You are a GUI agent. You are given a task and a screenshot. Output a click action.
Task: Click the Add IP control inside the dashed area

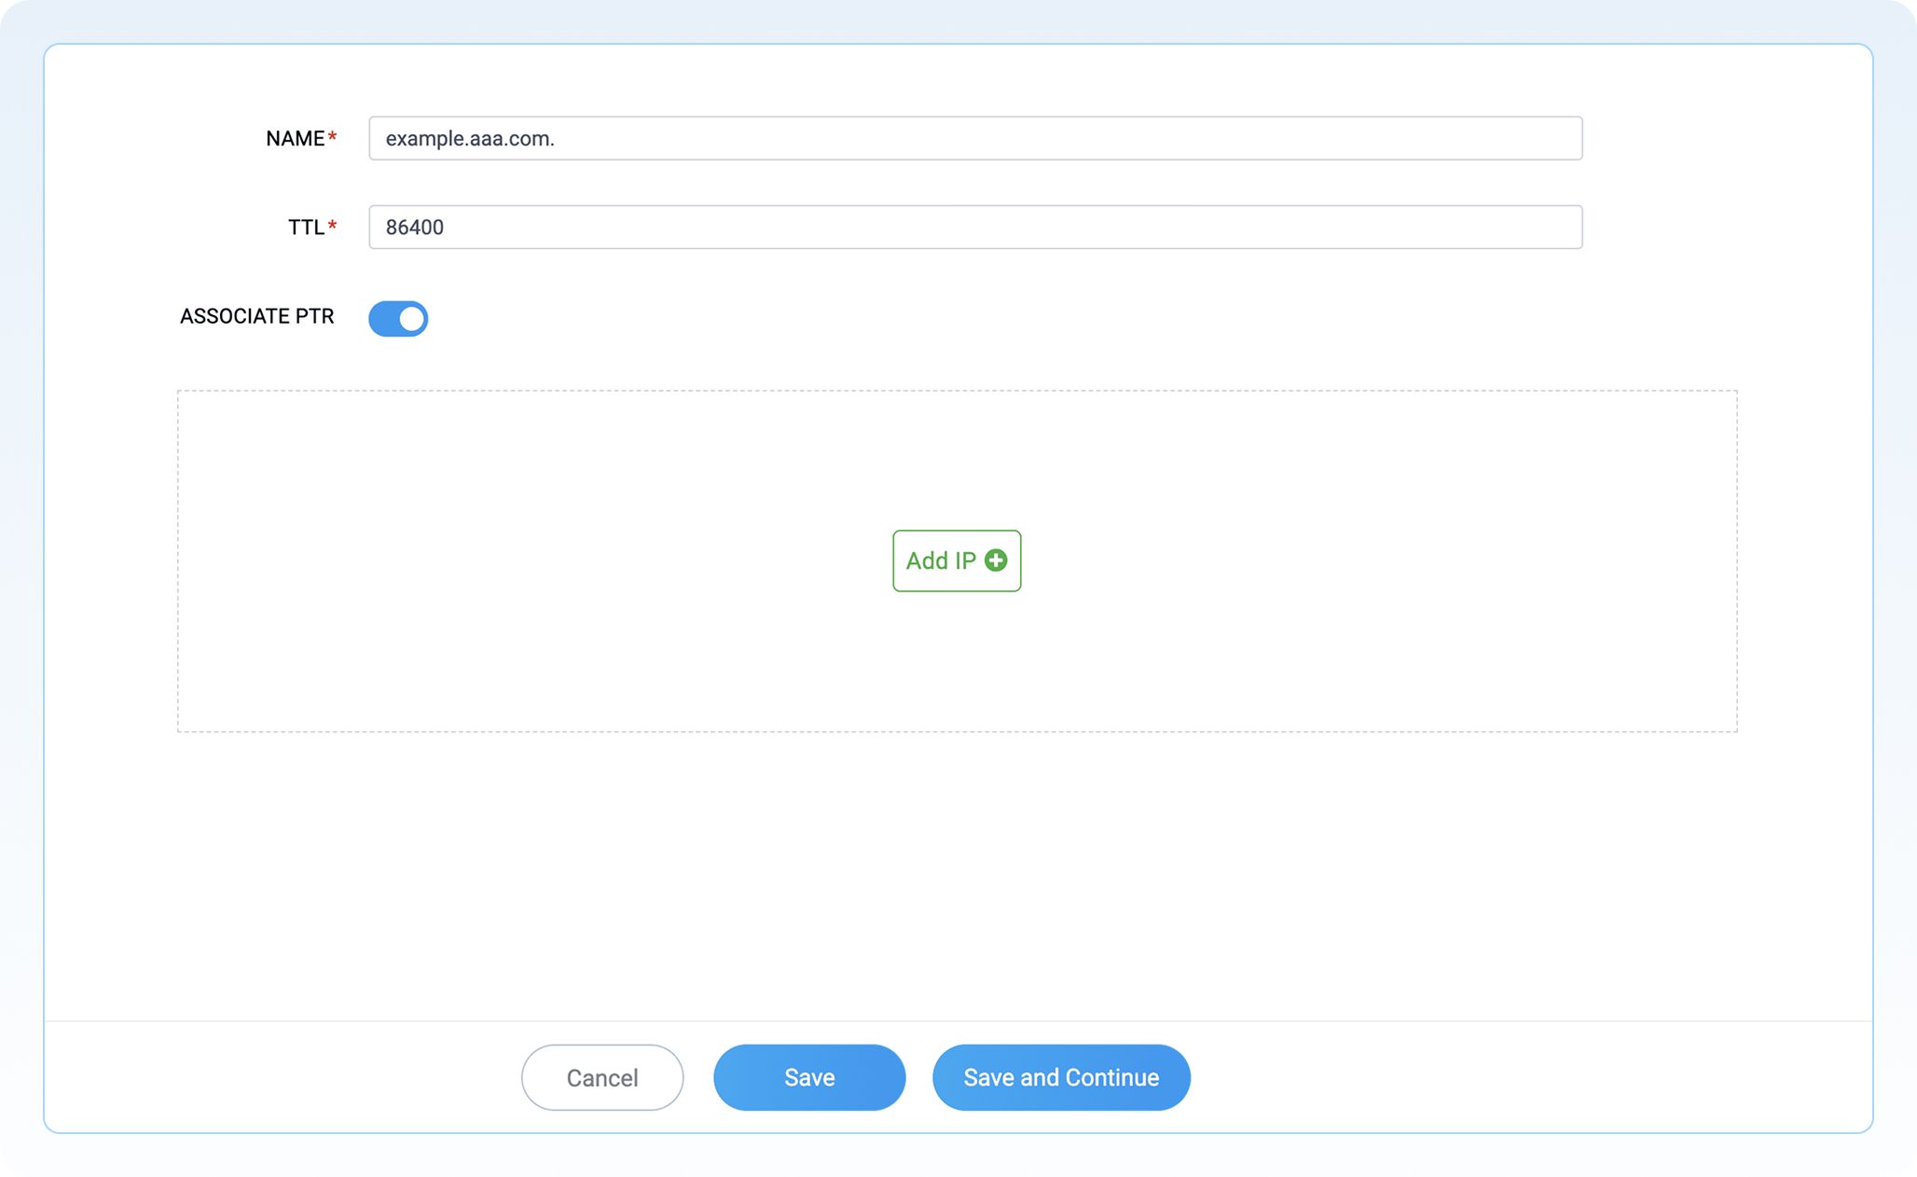(x=956, y=561)
